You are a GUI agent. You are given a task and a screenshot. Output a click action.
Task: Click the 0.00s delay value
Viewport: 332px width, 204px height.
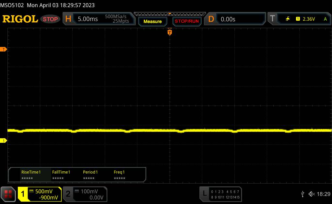[x=228, y=19]
